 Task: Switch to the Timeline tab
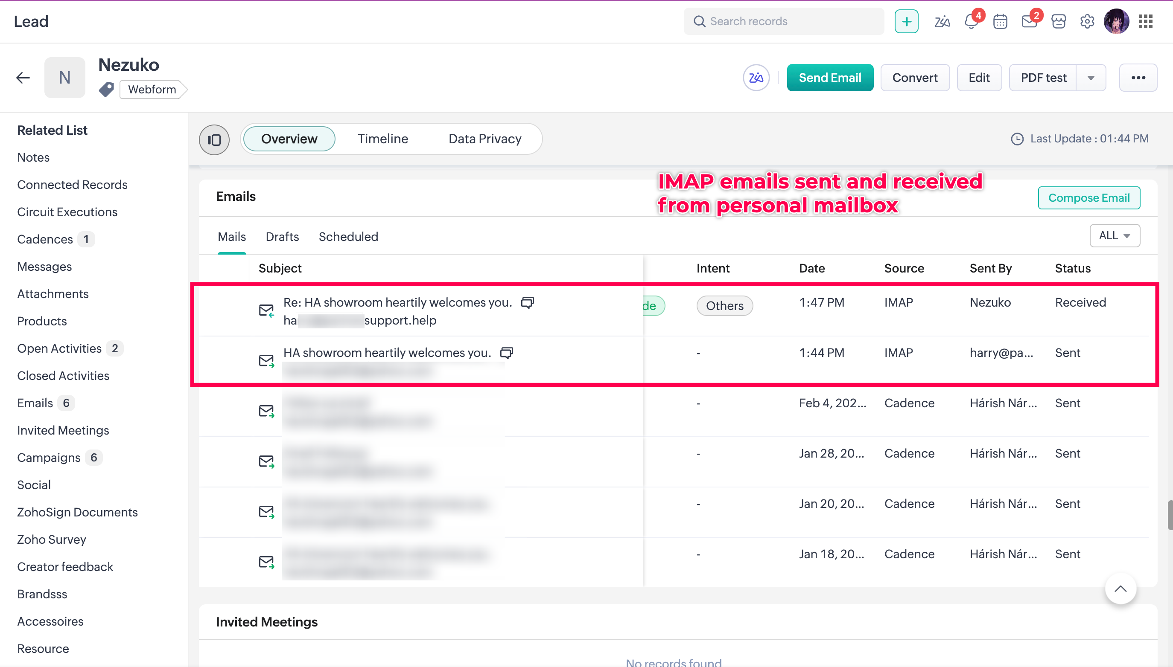[383, 139]
